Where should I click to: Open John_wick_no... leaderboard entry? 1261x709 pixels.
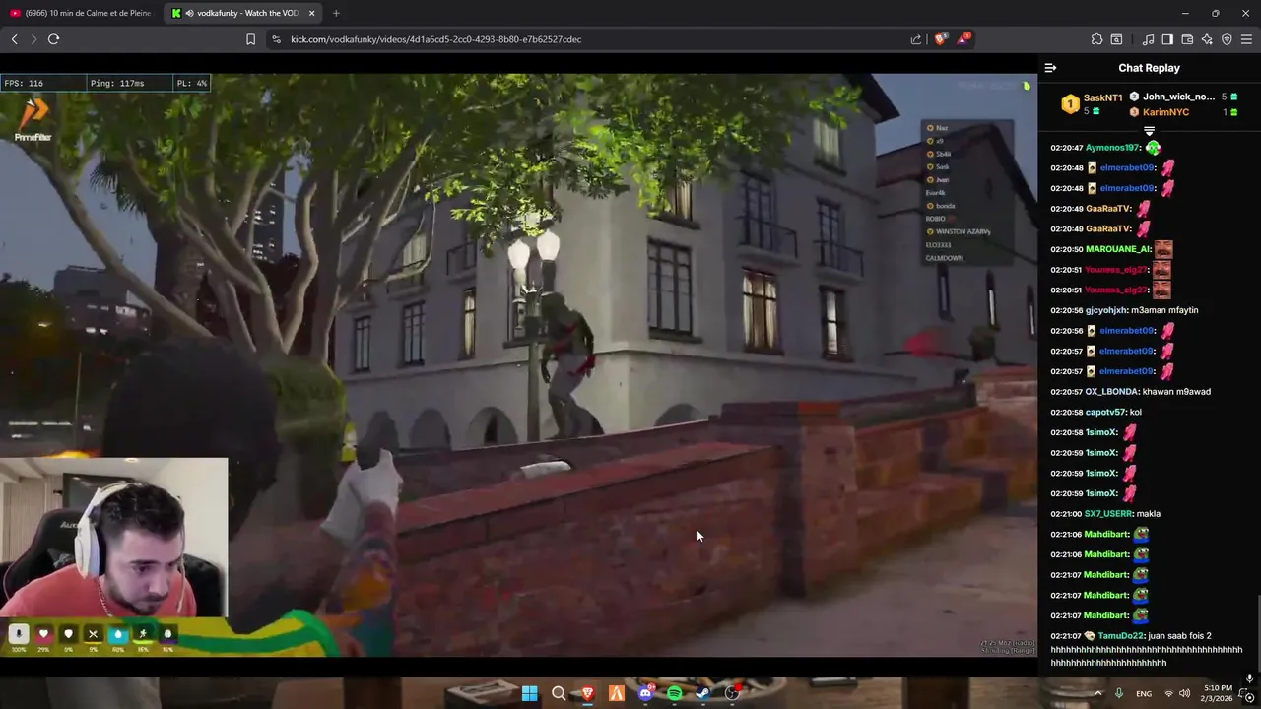coord(1178,97)
